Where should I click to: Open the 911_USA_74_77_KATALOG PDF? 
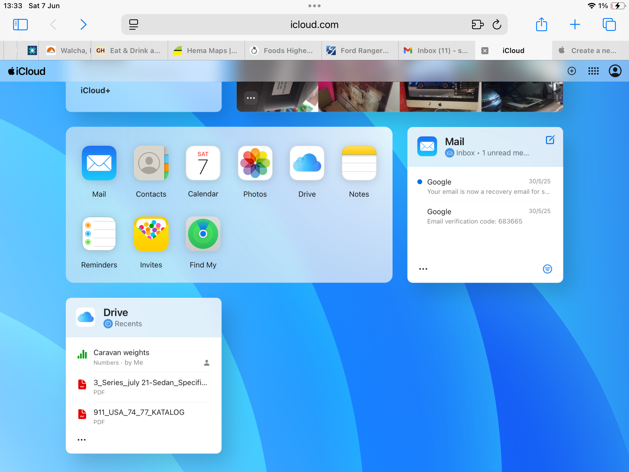143,417
